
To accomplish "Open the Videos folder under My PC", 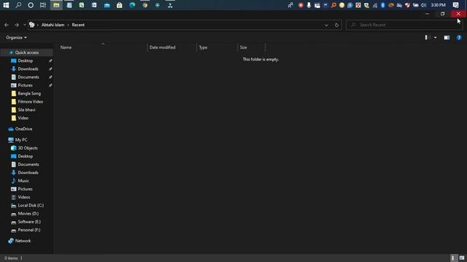I will click(x=24, y=197).
